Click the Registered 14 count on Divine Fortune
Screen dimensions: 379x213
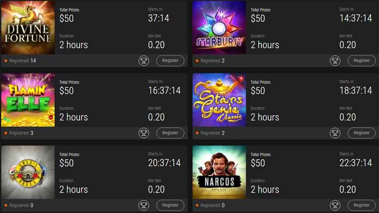(x=22, y=61)
